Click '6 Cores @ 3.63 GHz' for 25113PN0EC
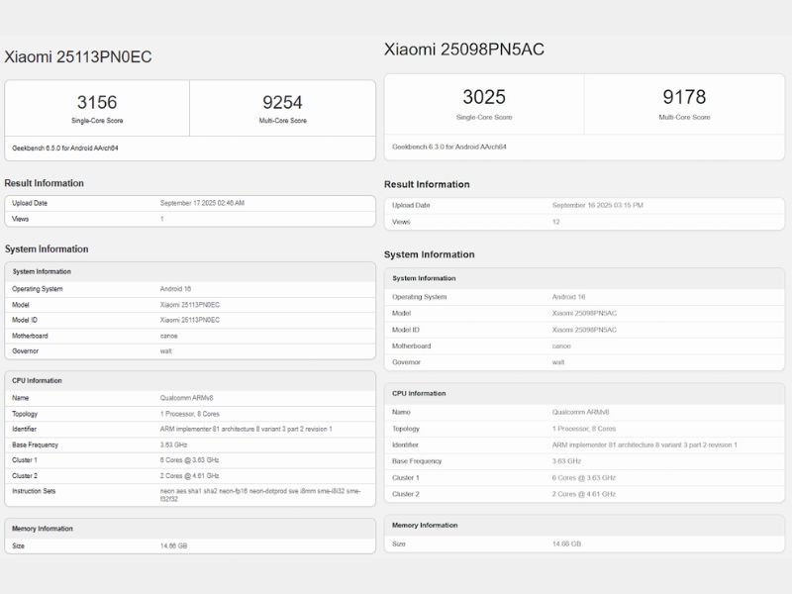 pos(189,460)
